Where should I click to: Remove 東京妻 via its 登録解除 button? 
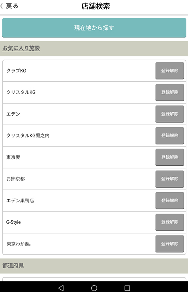click(x=170, y=157)
